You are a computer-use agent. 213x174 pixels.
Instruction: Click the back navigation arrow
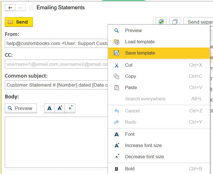pyautogui.click(x=10, y=8)
